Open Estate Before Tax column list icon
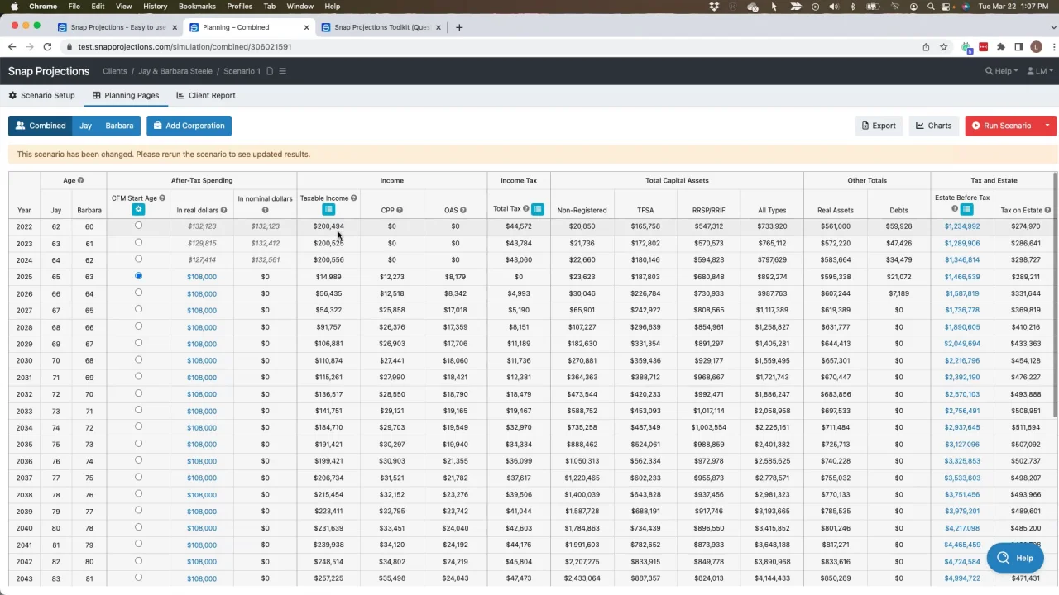This screenshot has width=1059, height=595. pos(966,209)
